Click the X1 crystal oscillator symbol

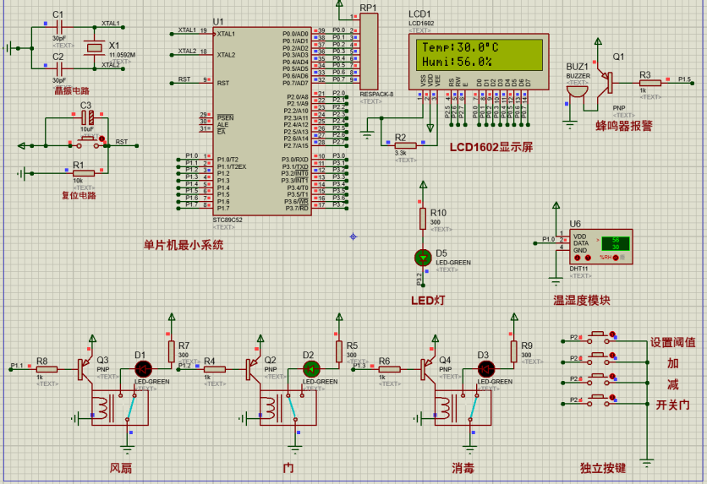point(95,48)
